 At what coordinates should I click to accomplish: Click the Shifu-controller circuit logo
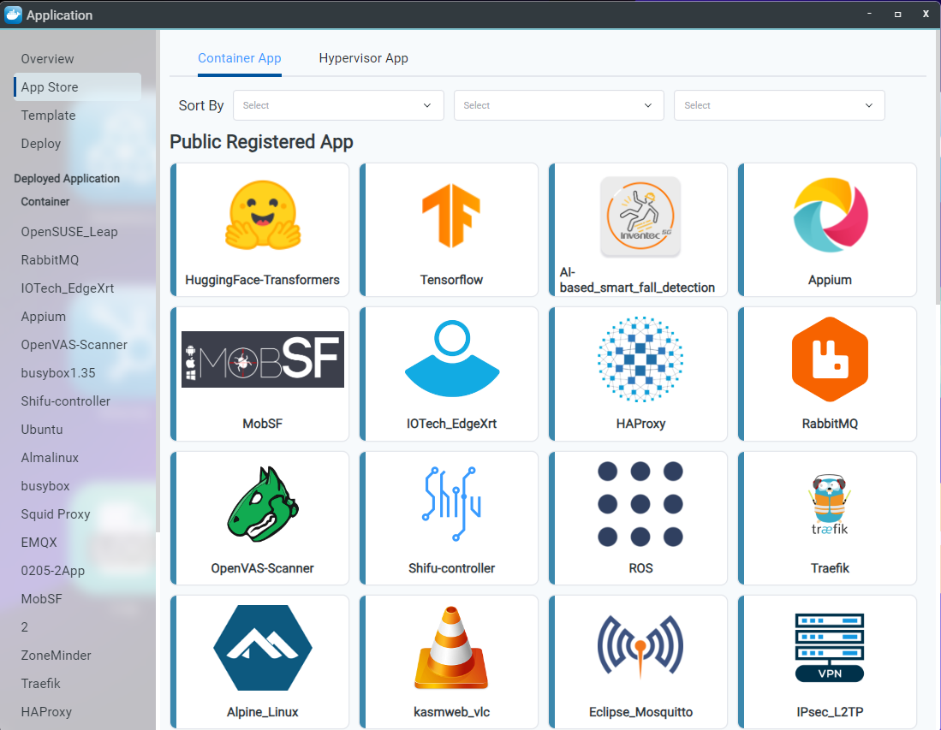point(451,504)
